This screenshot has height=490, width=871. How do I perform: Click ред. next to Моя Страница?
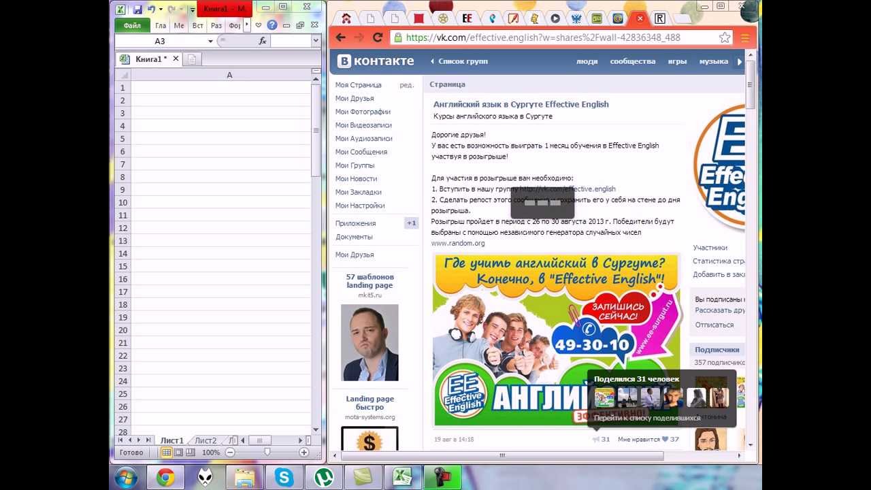[x=407, y=85]
